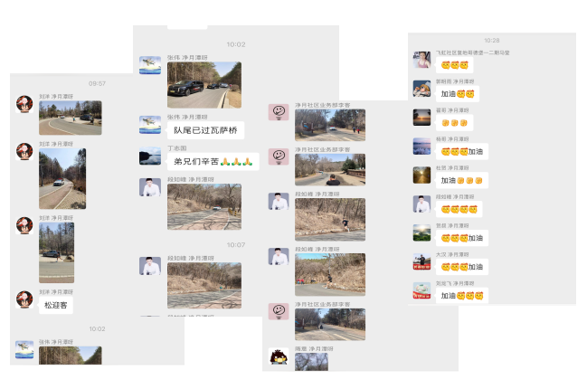The height and width of the screenshot is (389, 587).
Task: Open the tree-lined road photo beside the bottom smiley avatar
Action: pyautogui.click(x=330, y=325)
